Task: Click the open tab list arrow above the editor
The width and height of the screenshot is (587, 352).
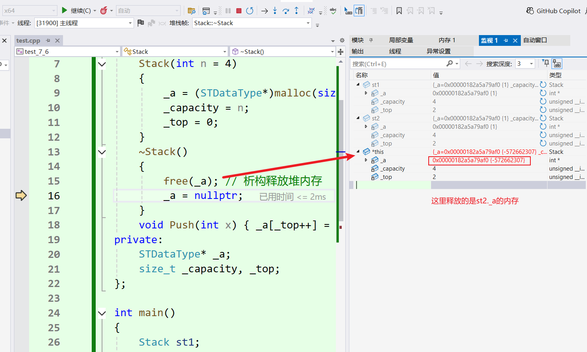Action: coord(333,41)
